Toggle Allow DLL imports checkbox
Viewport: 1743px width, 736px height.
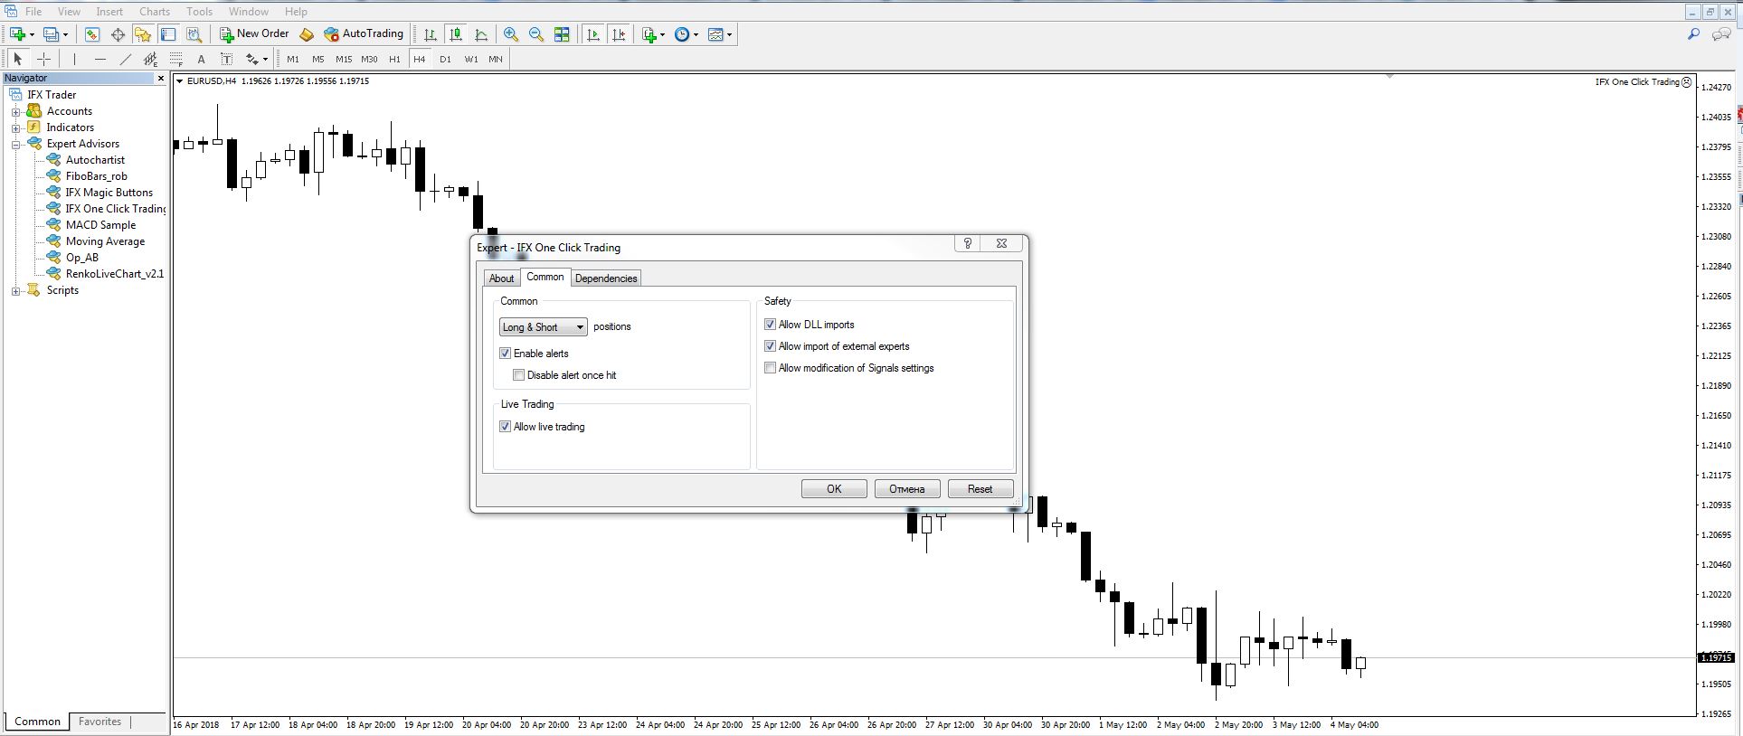point(771,325)
